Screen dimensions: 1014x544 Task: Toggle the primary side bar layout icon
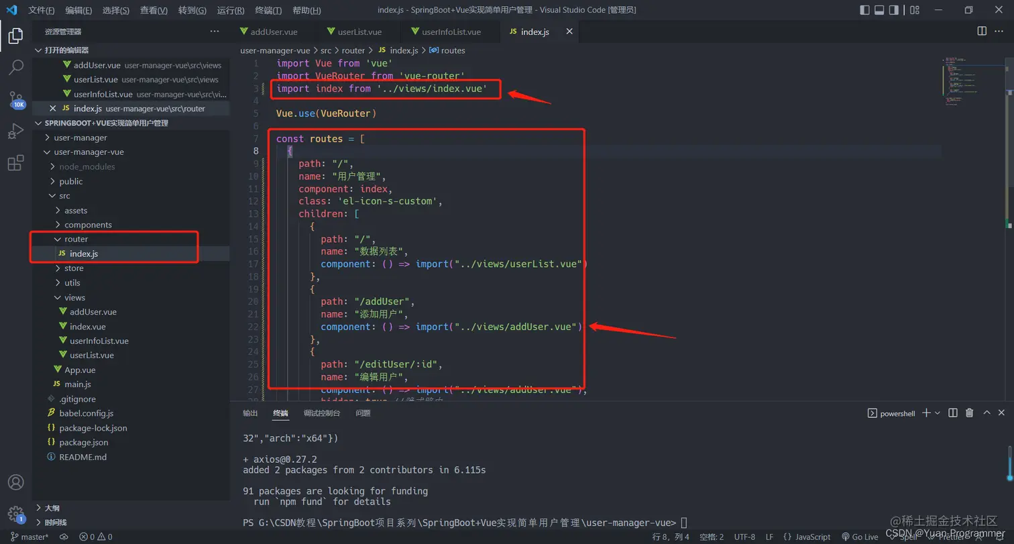point(864,10)
